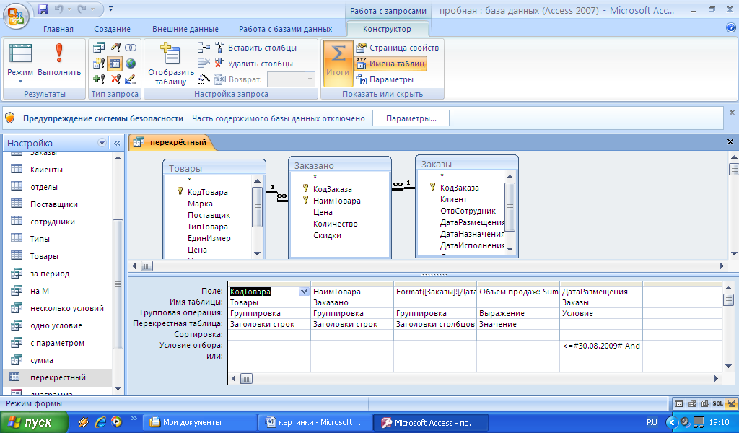Screen dimensions: 739x433
Task: Select the Pass-Through globe query icon
Action: click(x=131, y=64)
